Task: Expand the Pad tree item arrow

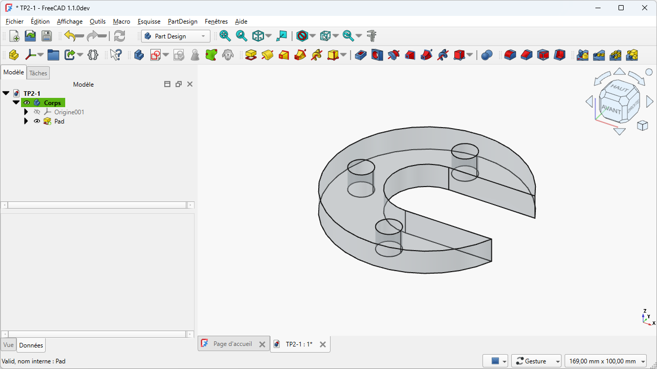Action: 26,121
